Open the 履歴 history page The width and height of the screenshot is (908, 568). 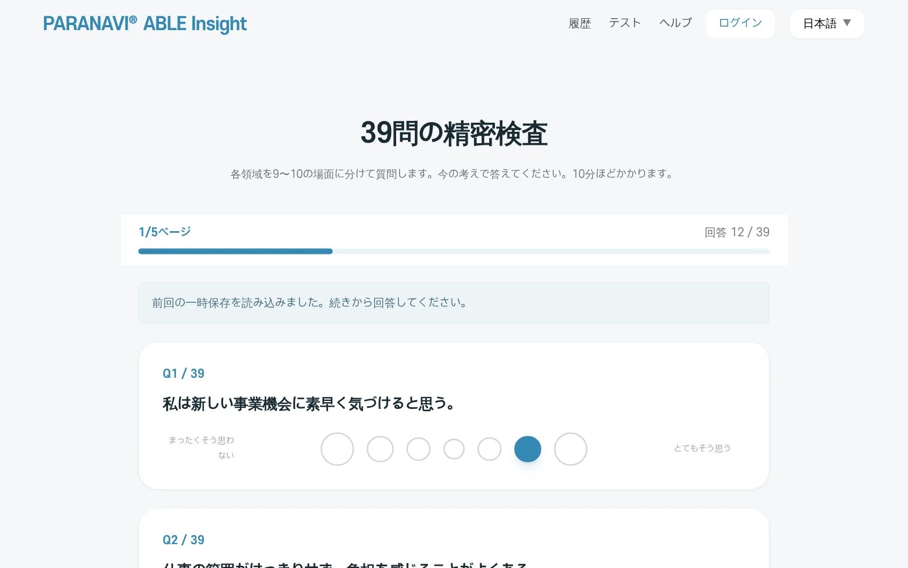pos(579,23)
